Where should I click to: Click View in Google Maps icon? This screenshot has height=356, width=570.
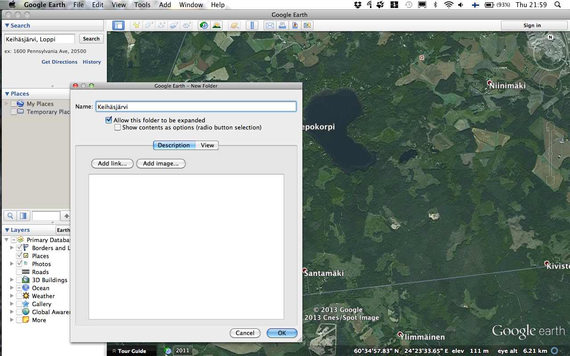pyautogui.click(x=307, y=25)
